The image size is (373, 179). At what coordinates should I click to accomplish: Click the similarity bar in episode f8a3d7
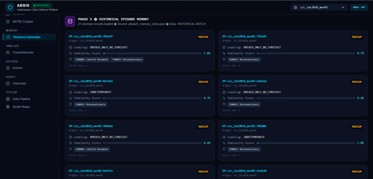(152, 54)
